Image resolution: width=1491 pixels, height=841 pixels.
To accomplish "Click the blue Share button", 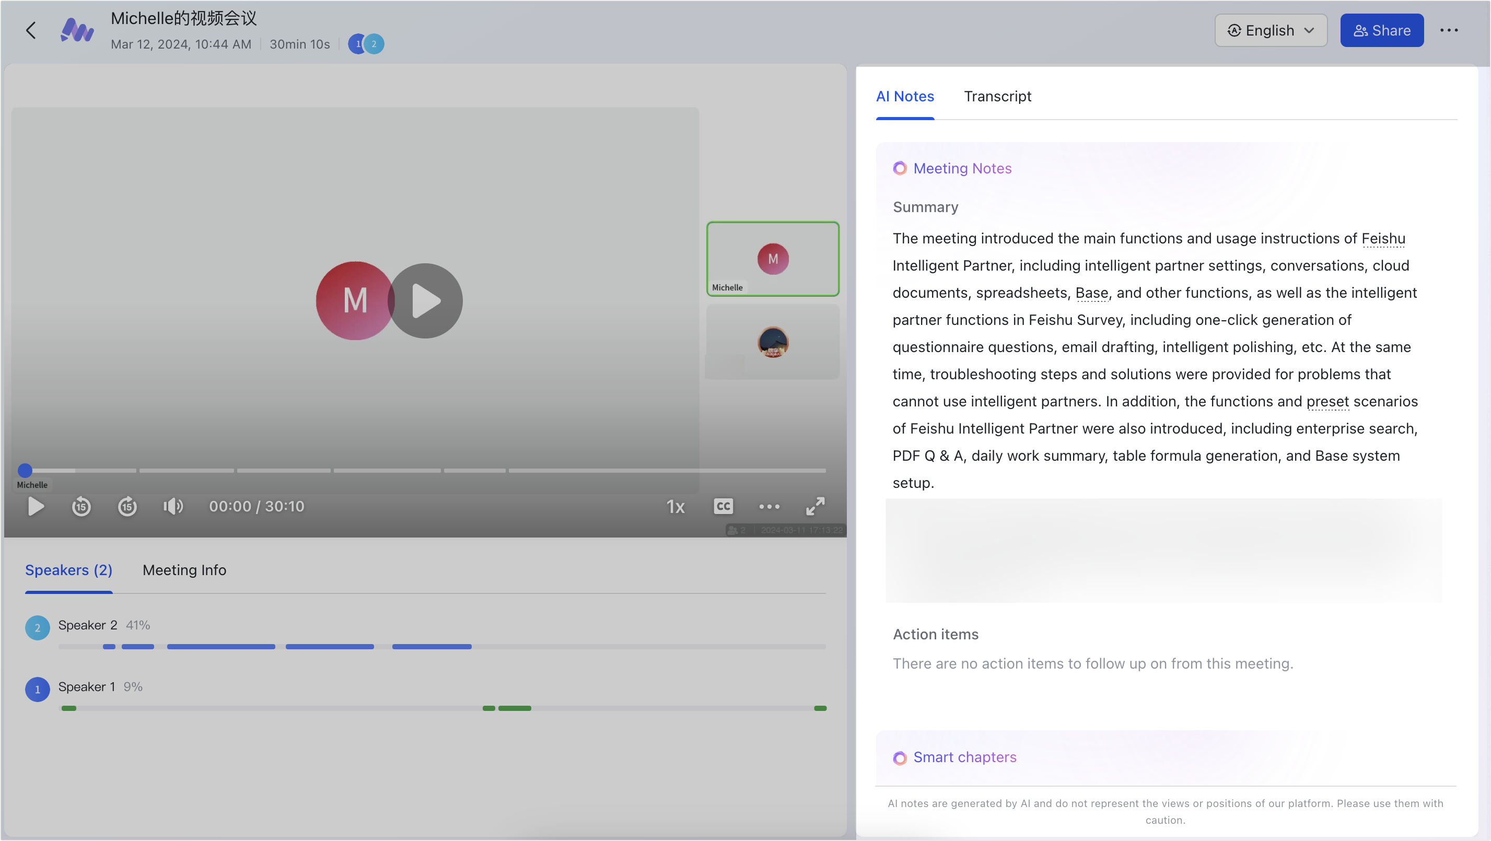I will coord(1382,31).
